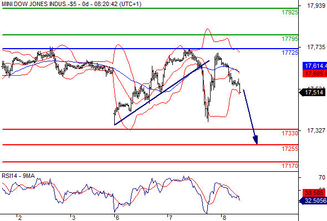
Task: Click the 17,327 price axis label
Action: pyautogui.click(x=316, y=130)
